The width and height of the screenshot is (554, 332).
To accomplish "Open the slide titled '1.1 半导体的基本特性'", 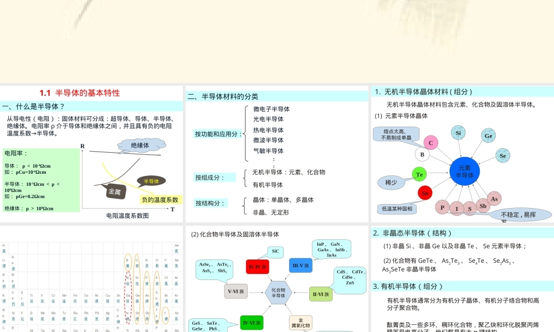I will tap(91, 154).
